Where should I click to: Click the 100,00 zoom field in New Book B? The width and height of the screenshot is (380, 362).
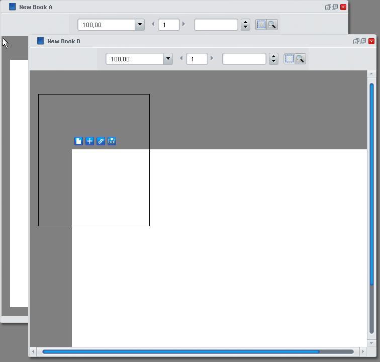click(135, 59)
